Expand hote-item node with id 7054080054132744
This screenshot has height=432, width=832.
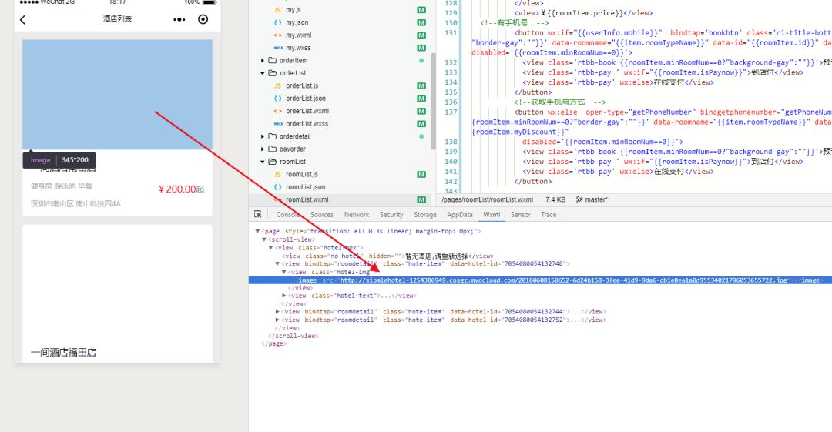click(277, 312)
